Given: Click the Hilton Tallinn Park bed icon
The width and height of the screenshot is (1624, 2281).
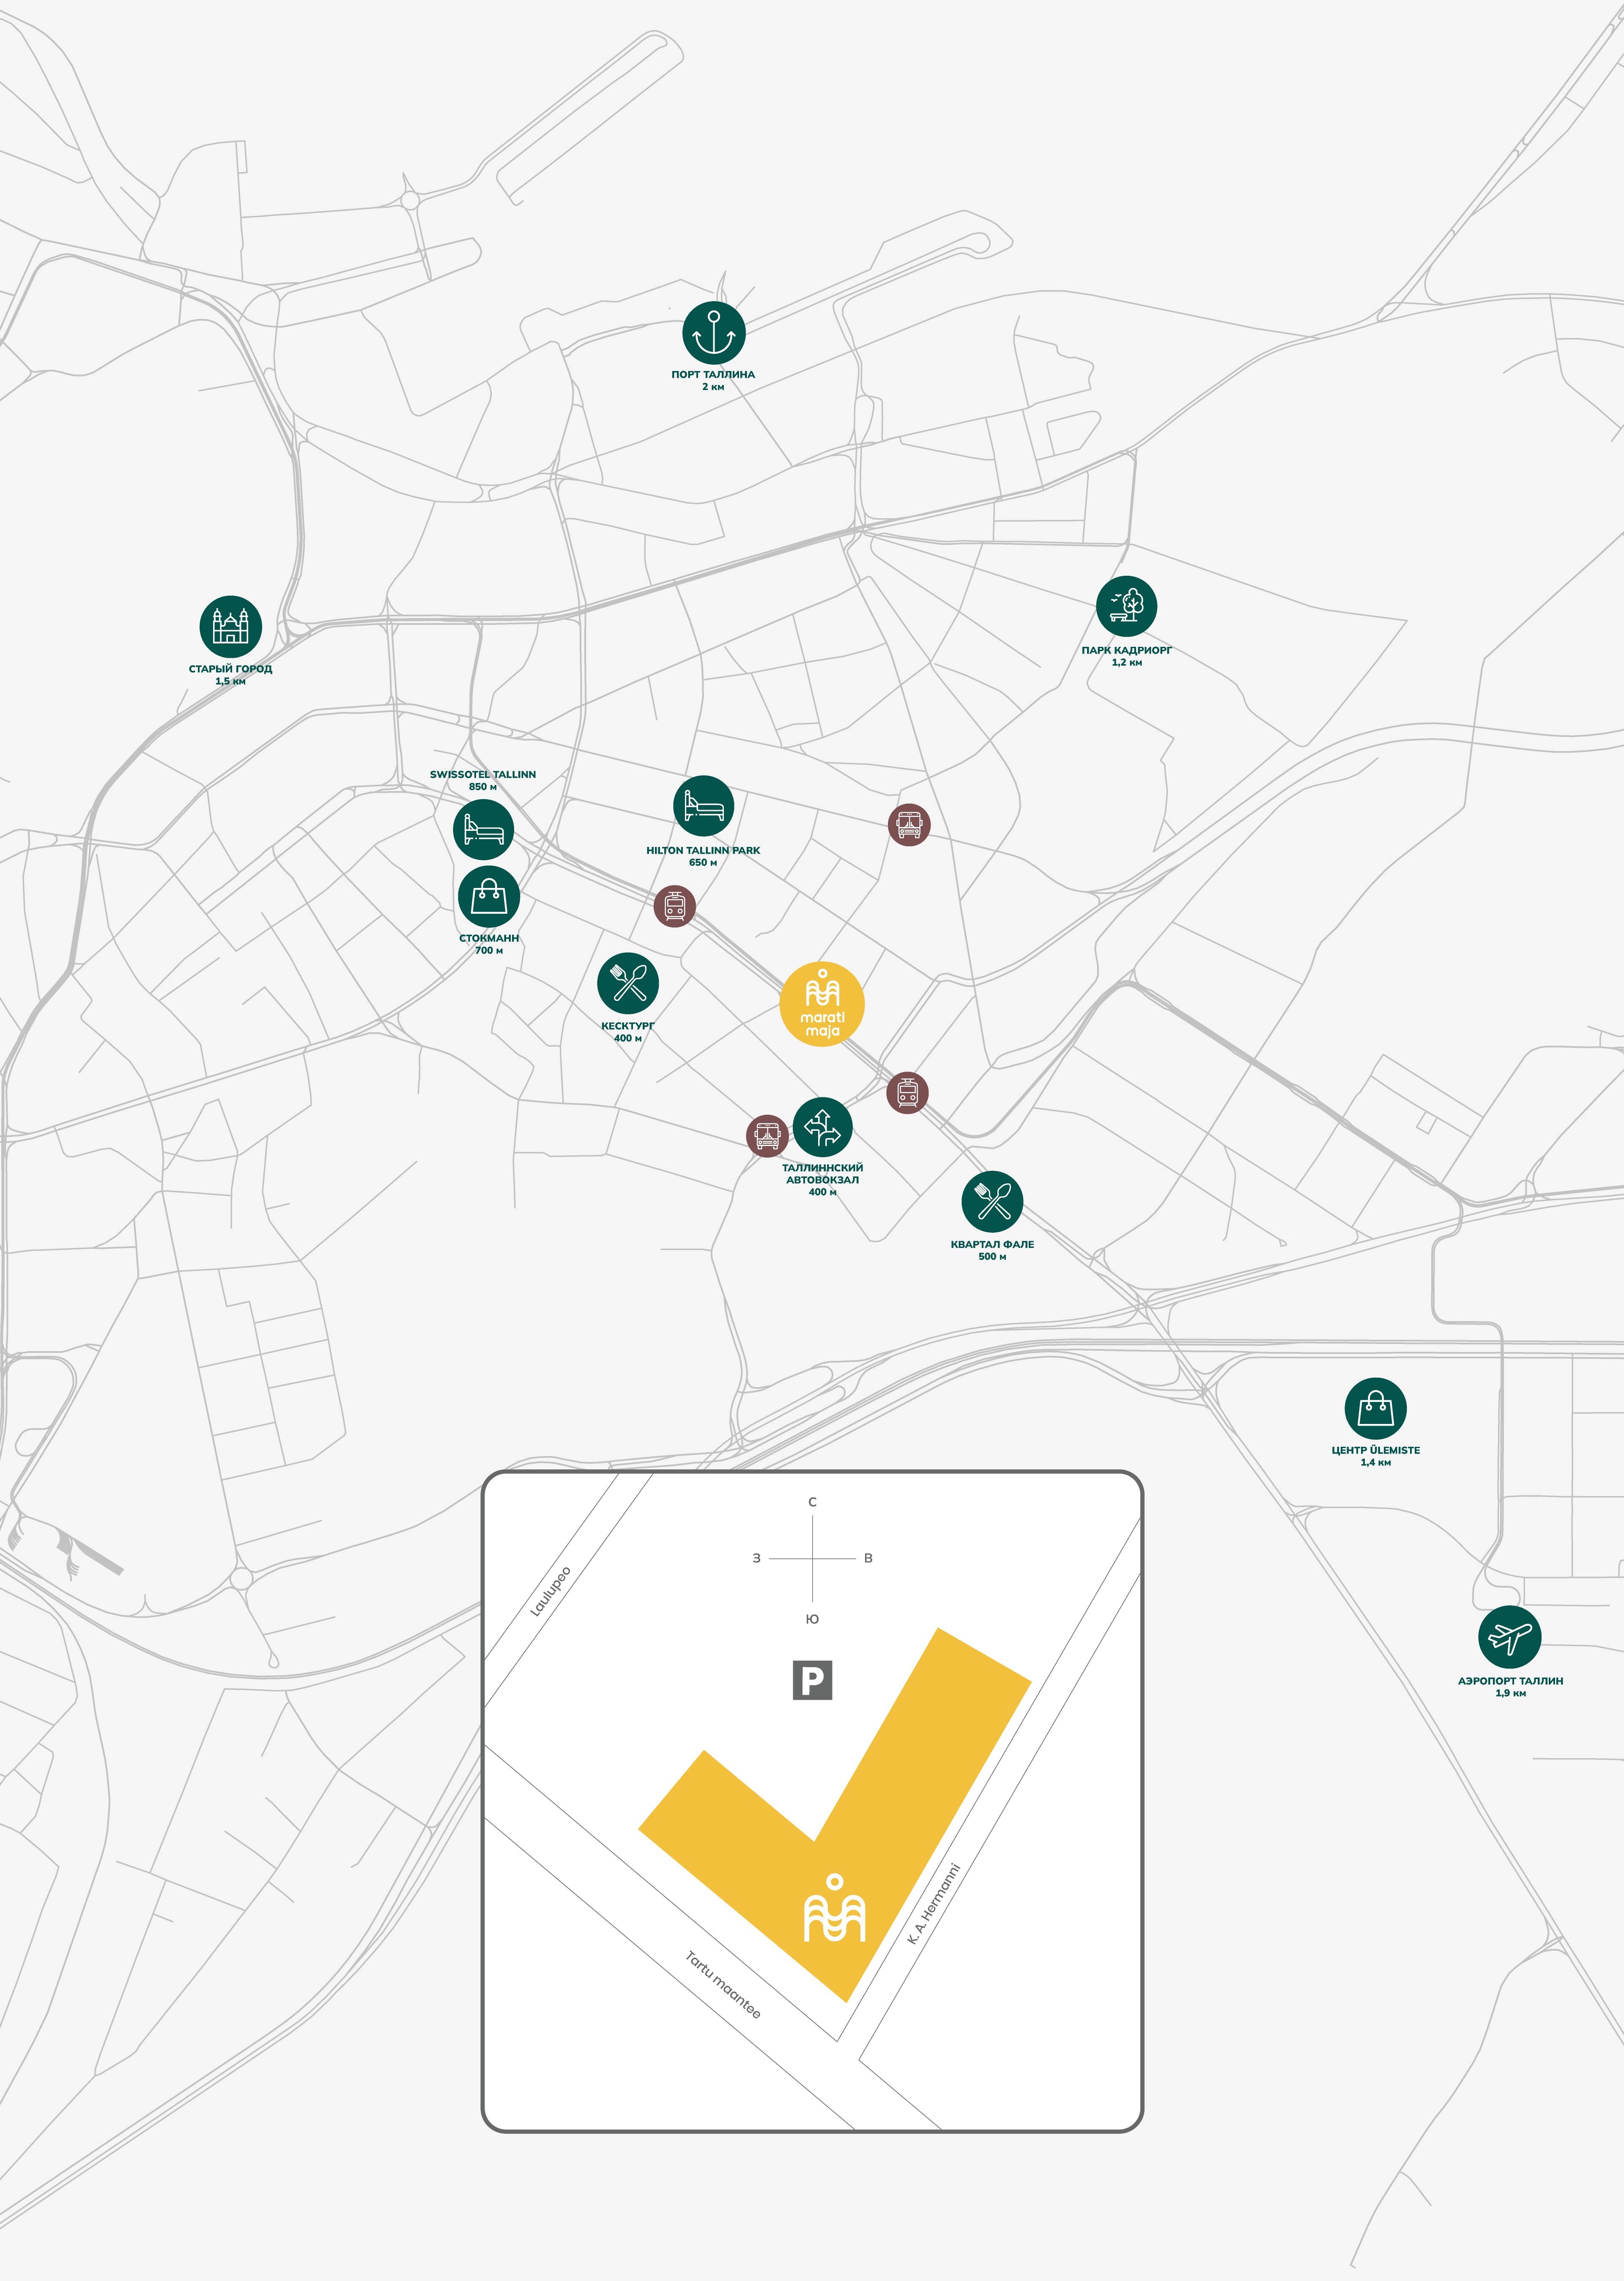Looking at the screenshot, I should click(x=703, y=805).
